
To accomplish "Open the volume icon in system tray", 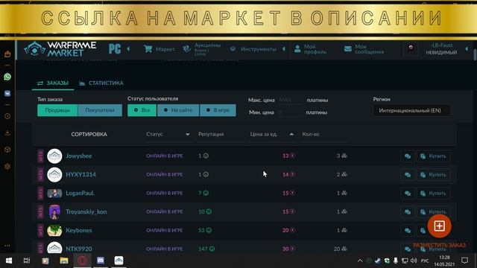I will [x=414, y=261].
